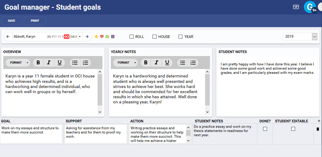Screen dimensions: 322x157
Task: Open the mail envelope icon
Action: 296,7
